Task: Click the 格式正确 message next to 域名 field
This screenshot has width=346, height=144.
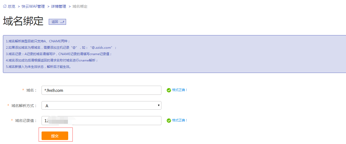Action: click(x=180, y=90)
